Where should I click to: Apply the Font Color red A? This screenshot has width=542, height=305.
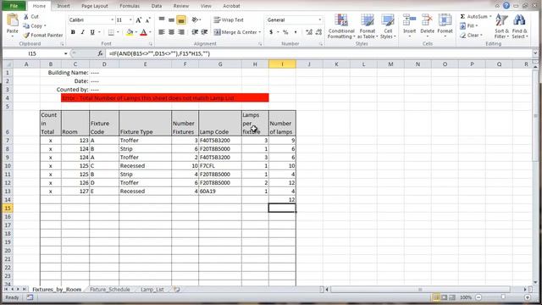(144, 32)
